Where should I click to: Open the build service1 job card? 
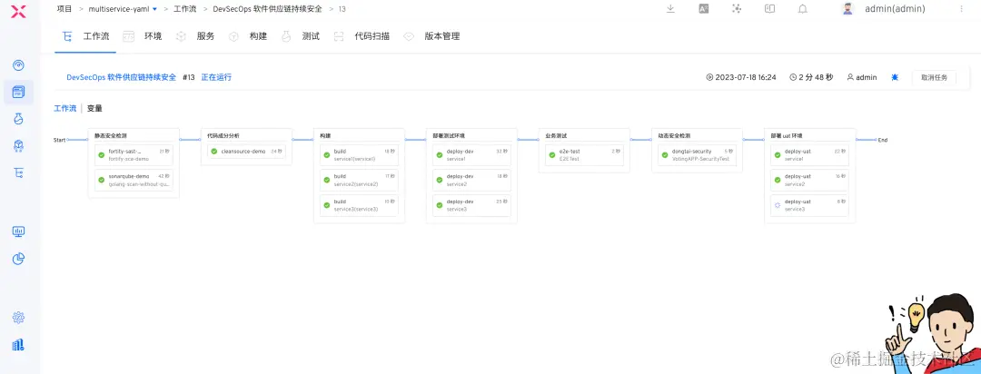(x=359, y=155)
